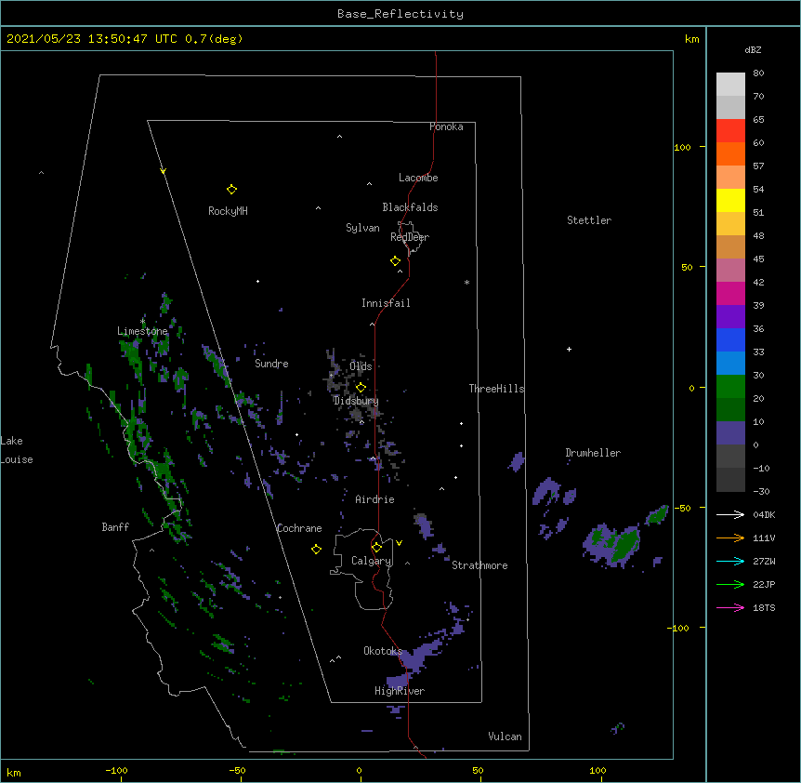Screen dimensions: 801x783
Task: Click the Vulcan label
Action: coord(505,737)
